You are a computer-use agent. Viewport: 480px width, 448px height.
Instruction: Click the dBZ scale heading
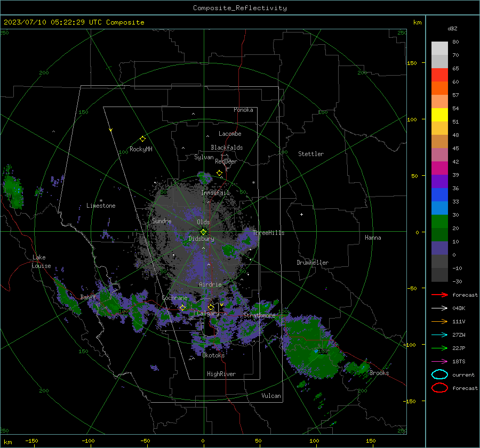452,28
